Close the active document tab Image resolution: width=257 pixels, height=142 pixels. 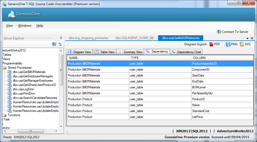(x=252, y=38)
